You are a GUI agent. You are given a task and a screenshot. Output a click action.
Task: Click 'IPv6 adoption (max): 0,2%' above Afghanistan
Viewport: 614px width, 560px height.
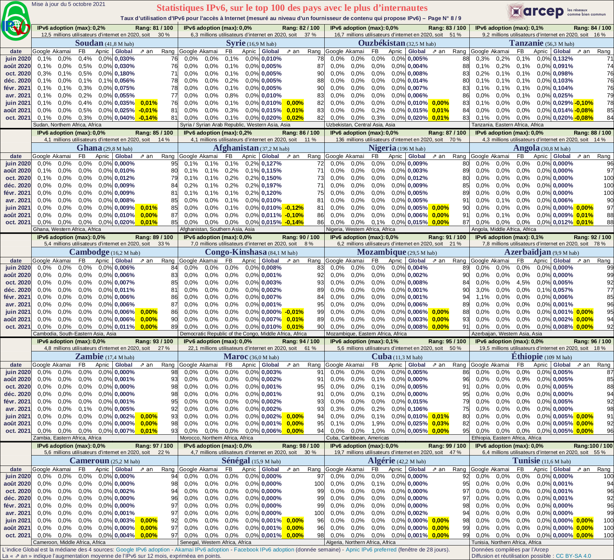coord(218,133)
